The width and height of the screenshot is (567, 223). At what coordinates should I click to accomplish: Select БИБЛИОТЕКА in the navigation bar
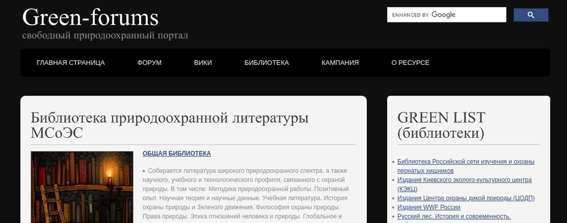pyautogui.click(x=266, y=63)
